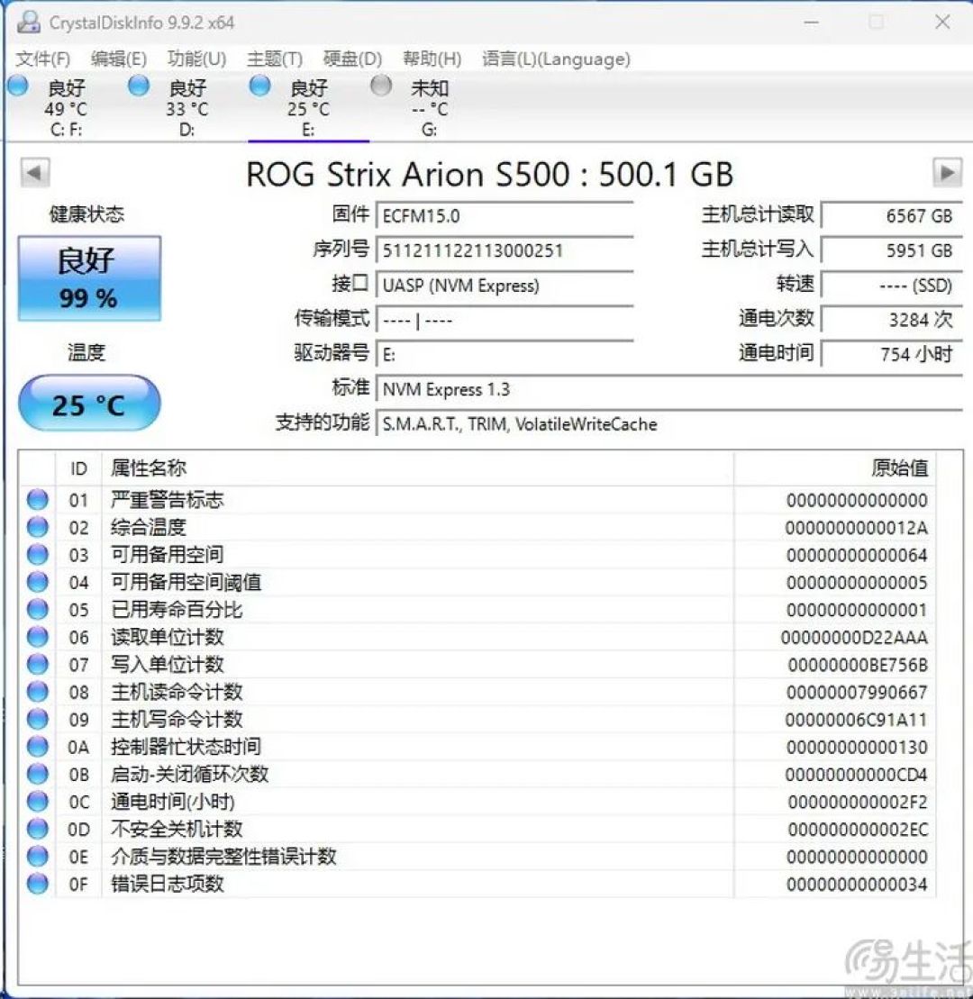Select the 不安全关机计数 attribute name
The image size is (973, 999).
pos(177,828)
